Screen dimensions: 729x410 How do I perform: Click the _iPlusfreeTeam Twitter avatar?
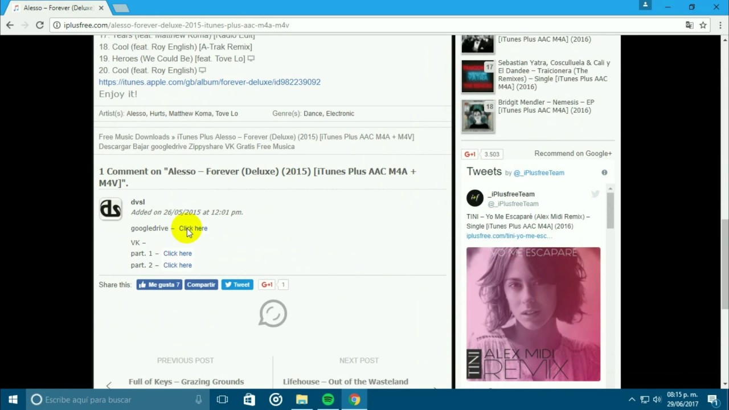[x=475, y=198]
